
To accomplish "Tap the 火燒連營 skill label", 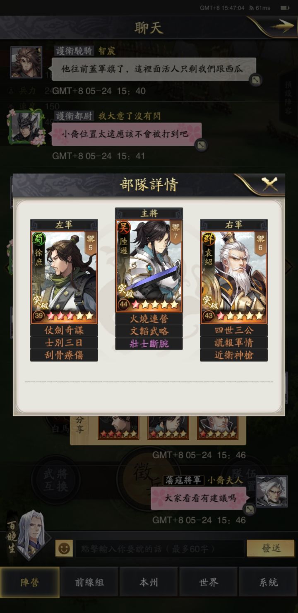I will tap(149, 319).
